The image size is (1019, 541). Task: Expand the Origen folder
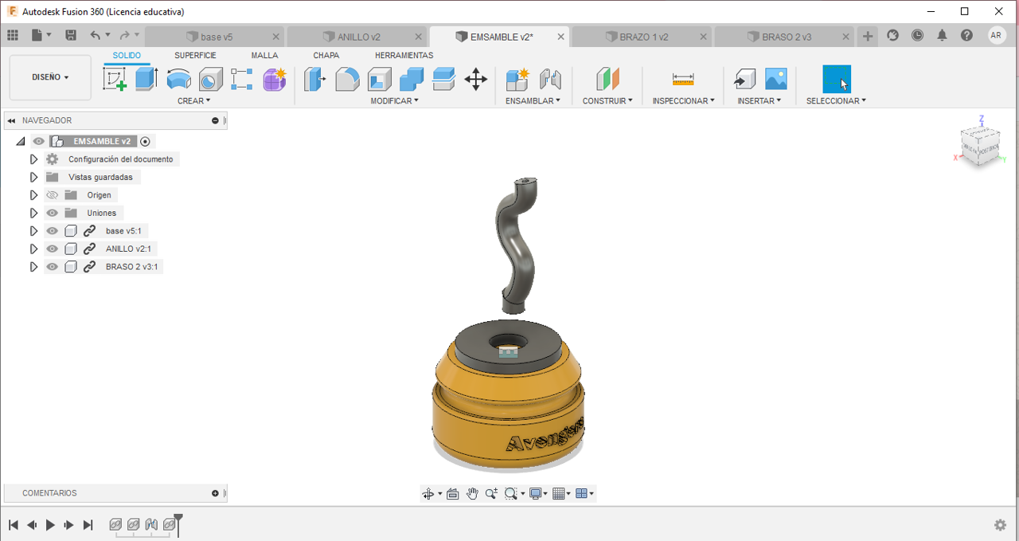[x=33, y=195]
